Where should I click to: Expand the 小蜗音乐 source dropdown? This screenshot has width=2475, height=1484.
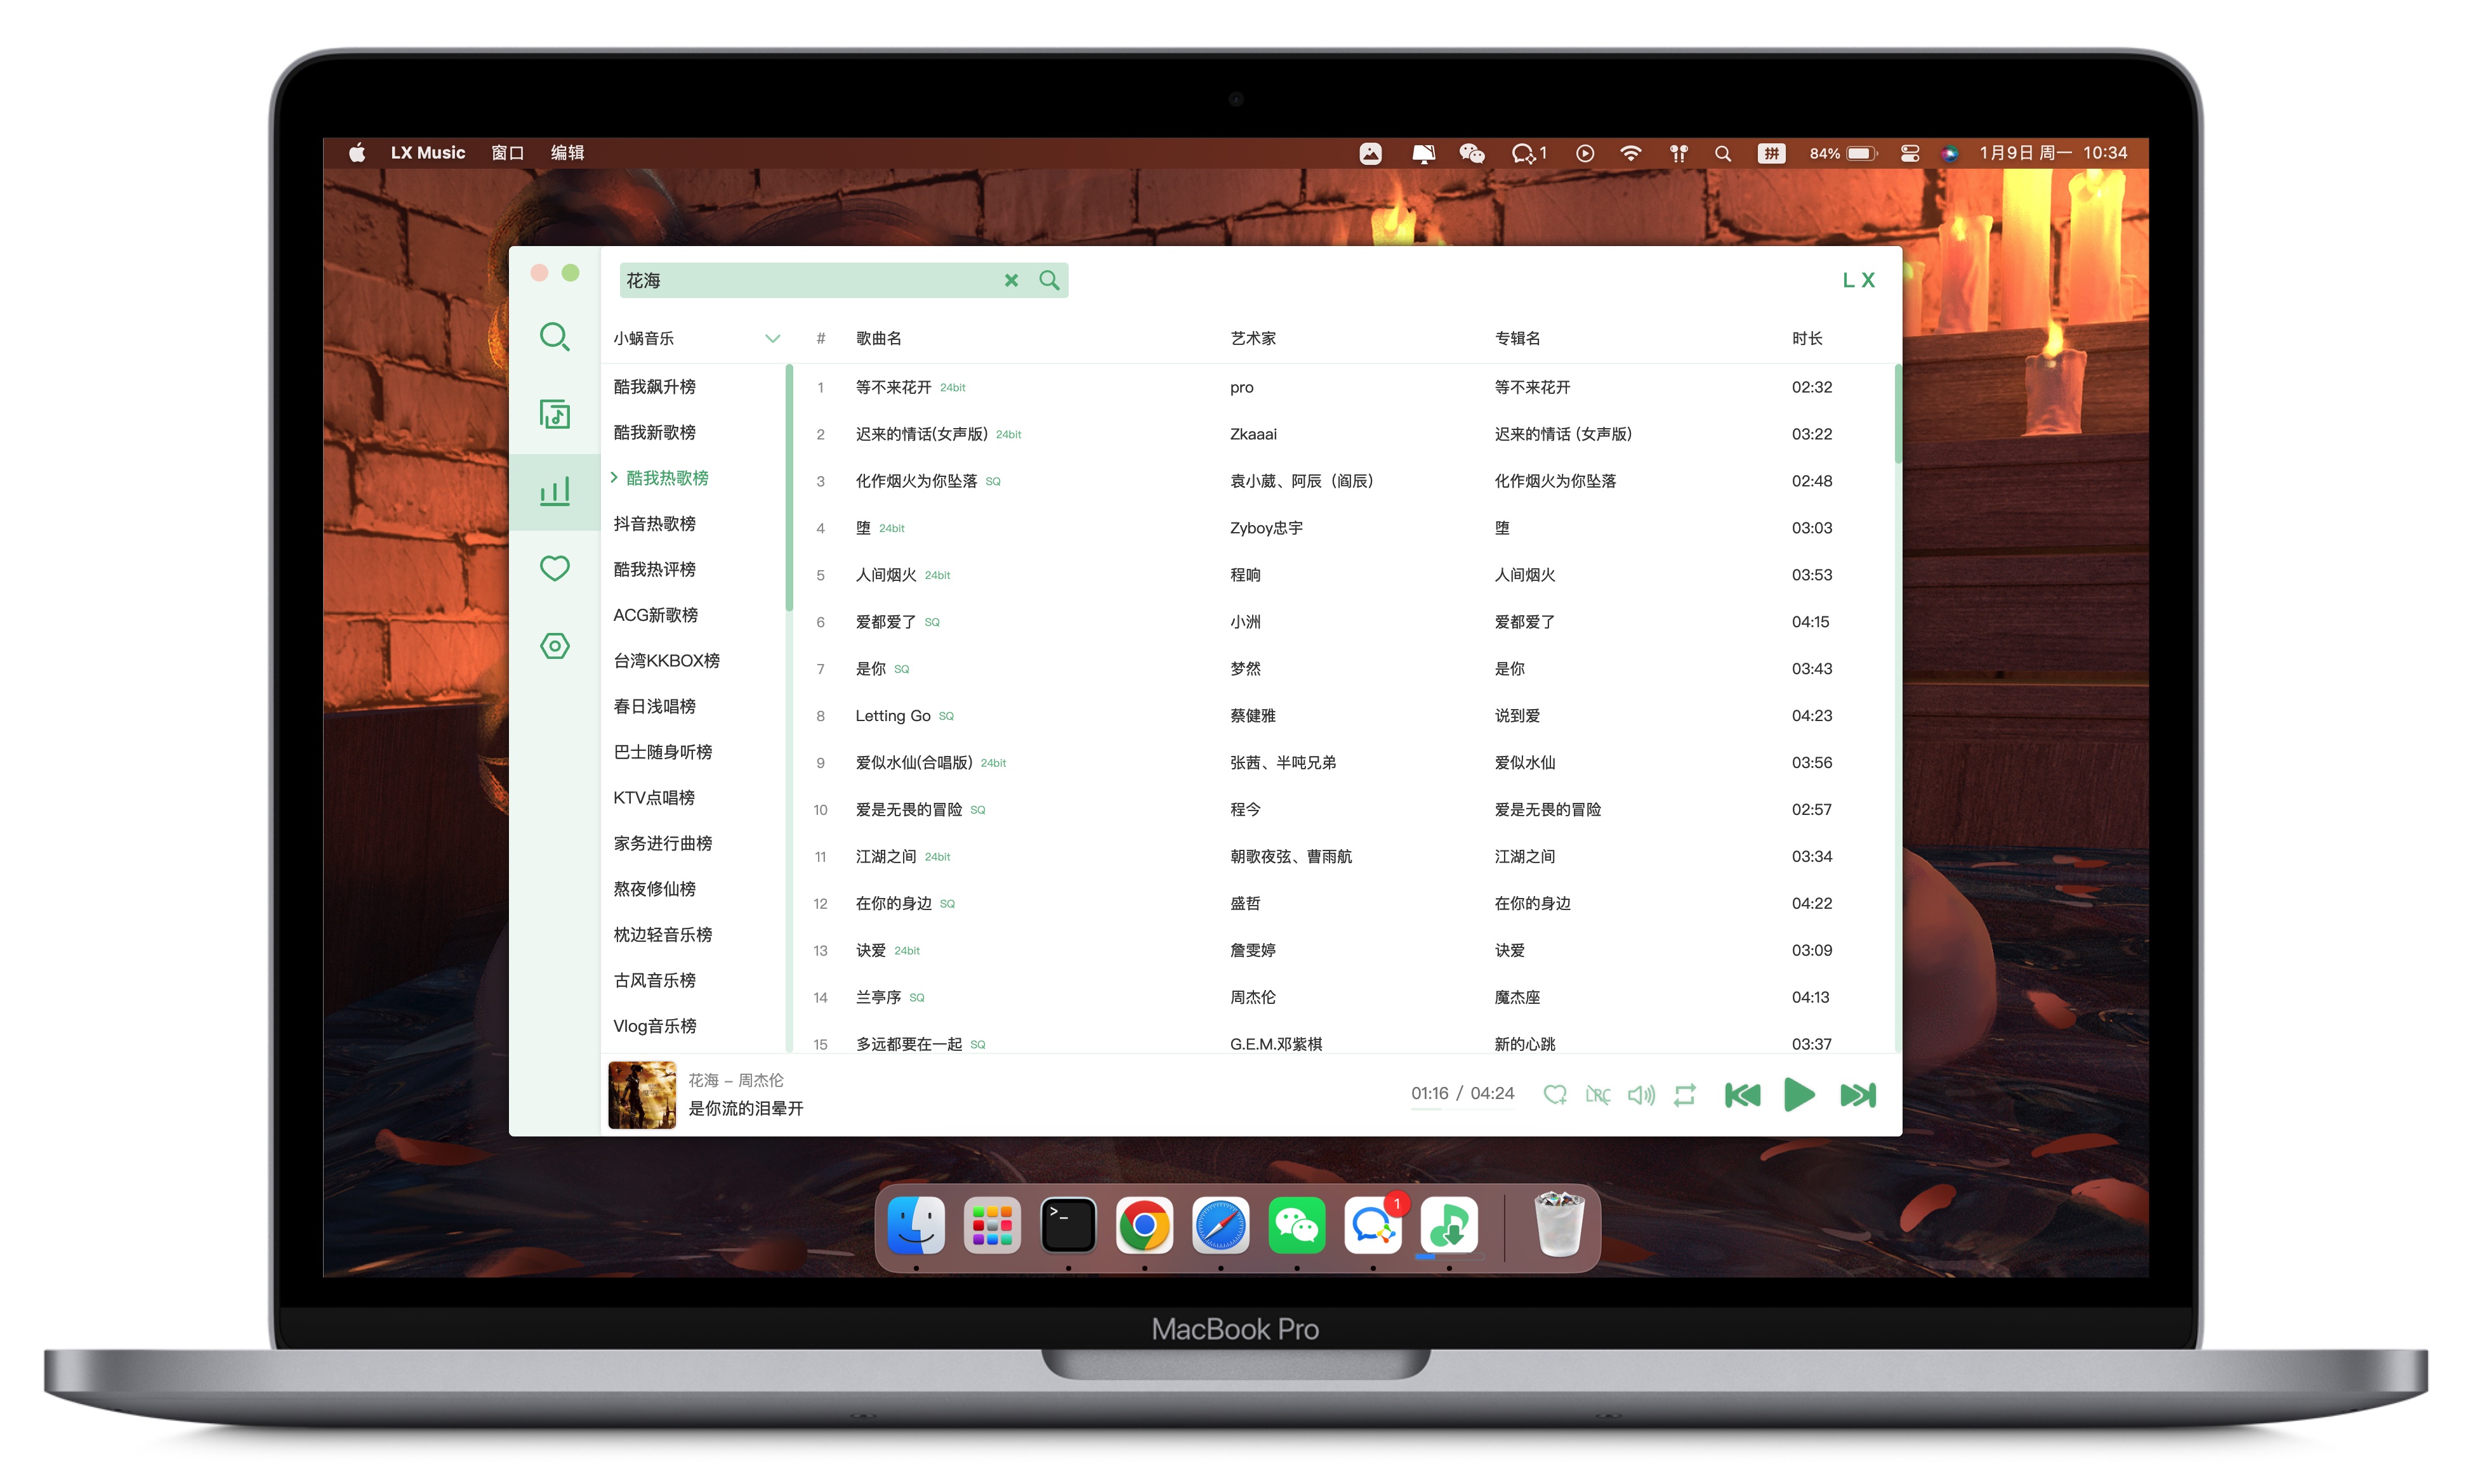(696, 338)
